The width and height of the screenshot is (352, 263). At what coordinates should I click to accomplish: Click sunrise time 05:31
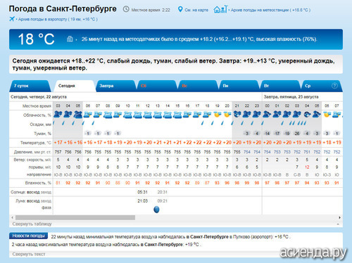(142, 192)
